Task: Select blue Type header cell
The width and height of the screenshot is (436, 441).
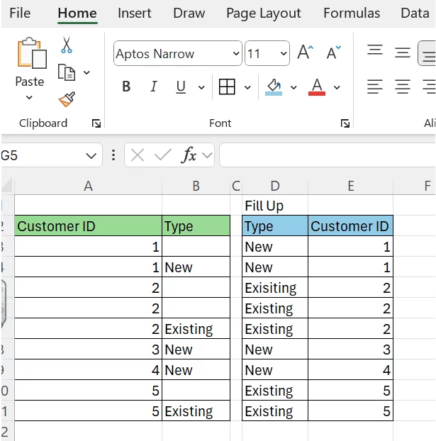Action: point(275,226)
